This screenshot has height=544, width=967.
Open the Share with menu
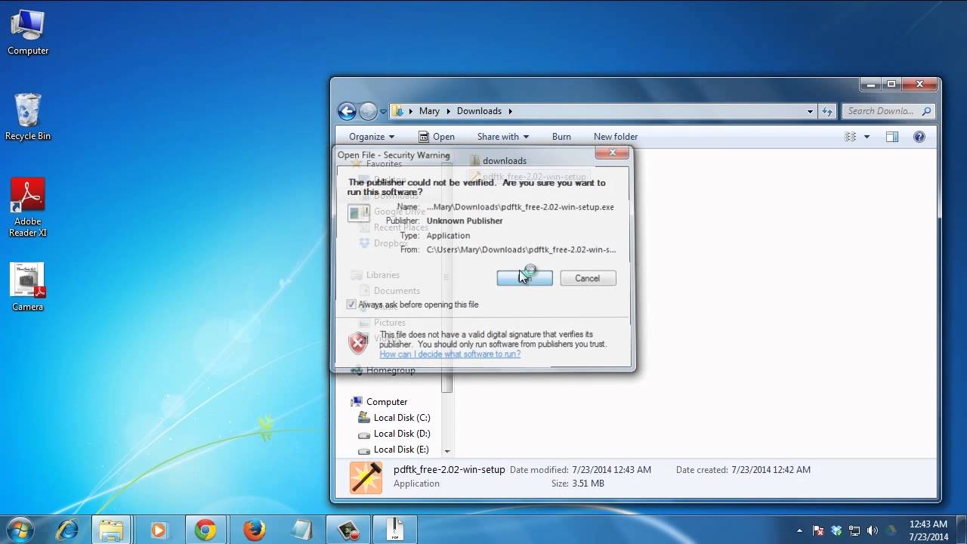coord(502,137)
